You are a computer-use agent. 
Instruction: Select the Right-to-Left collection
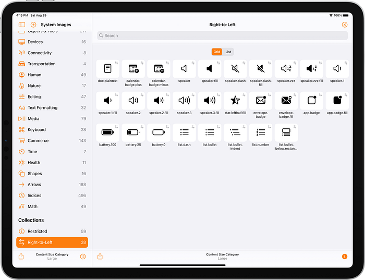click(52, 242)
